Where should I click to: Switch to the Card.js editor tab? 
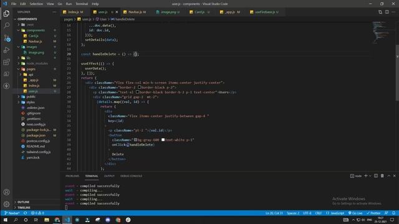199,12
